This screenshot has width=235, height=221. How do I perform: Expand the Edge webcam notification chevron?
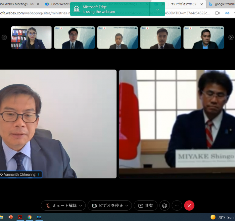158,9
